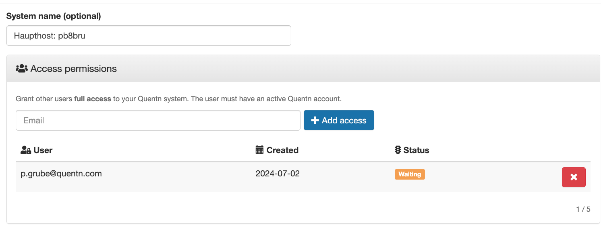
Task: Click the traffic light icon next to Status
Action: click(x=398, y=150)
